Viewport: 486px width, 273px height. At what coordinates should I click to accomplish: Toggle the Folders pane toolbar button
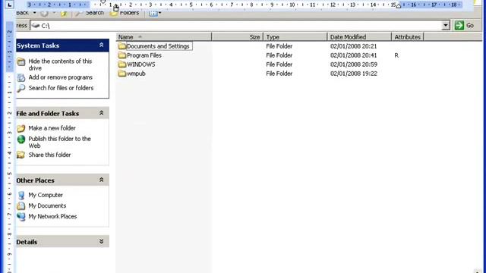coord(125,13)
